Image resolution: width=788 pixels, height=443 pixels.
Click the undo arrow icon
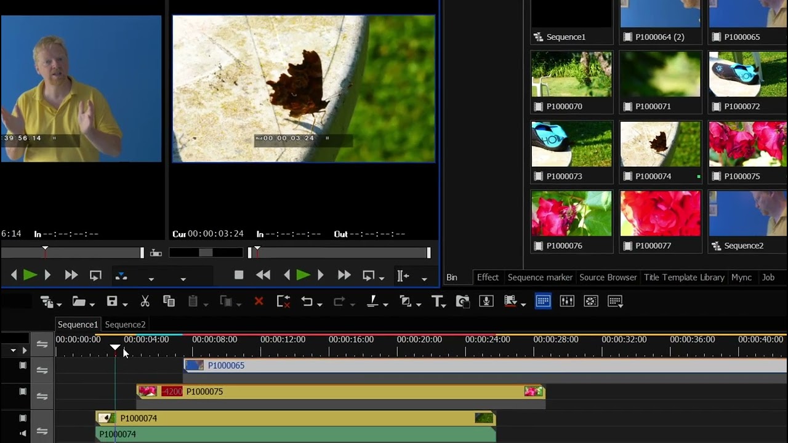[307, 301]
